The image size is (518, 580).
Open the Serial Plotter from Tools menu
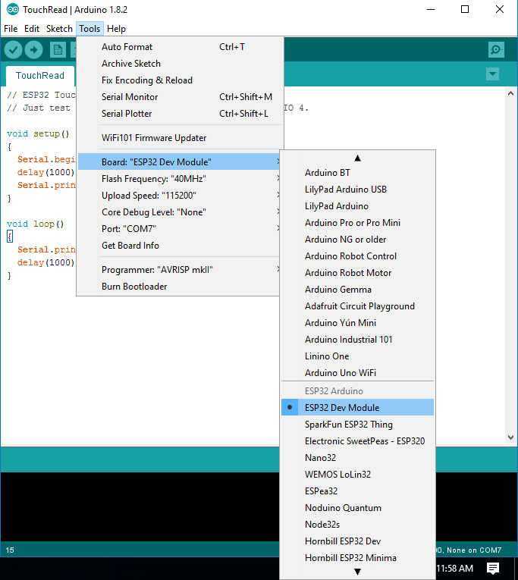[x=127, y=114]
